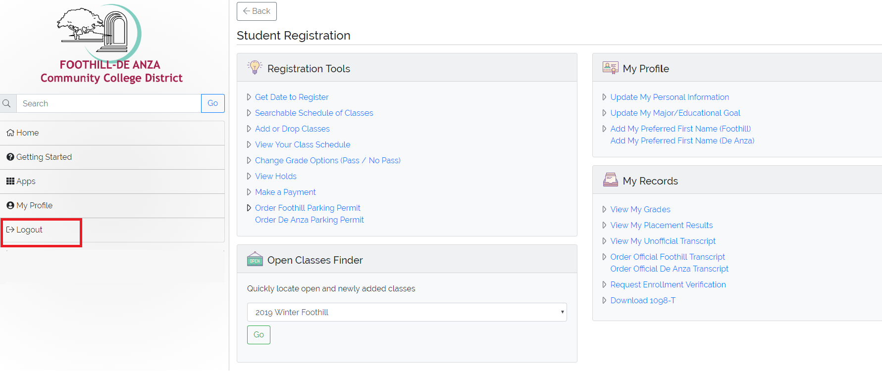882x371 pixels.
Task: Open Searchable Schedule of Classes
Action: [314, 113]
